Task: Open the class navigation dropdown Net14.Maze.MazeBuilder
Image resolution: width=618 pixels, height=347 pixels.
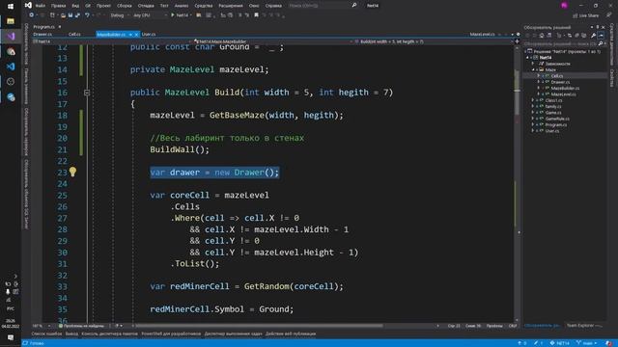Action: pos(272,41)
